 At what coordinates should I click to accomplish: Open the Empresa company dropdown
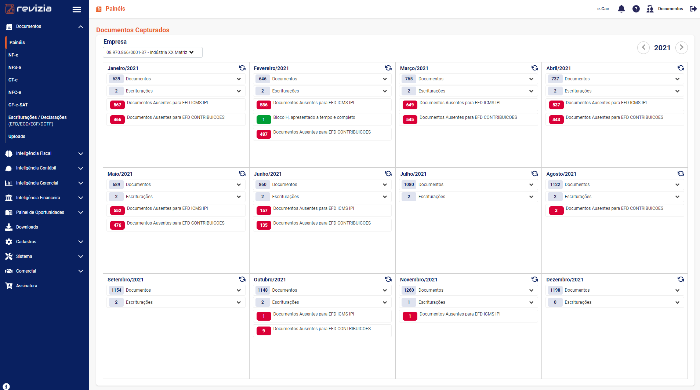(152, 52)
